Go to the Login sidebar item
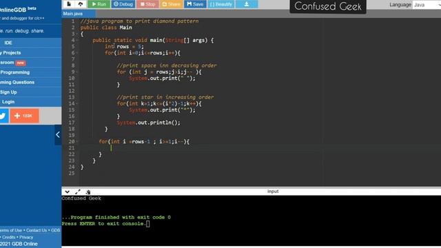Image resolution: width=441 pixels, height=248 pixels. [30, 102]
